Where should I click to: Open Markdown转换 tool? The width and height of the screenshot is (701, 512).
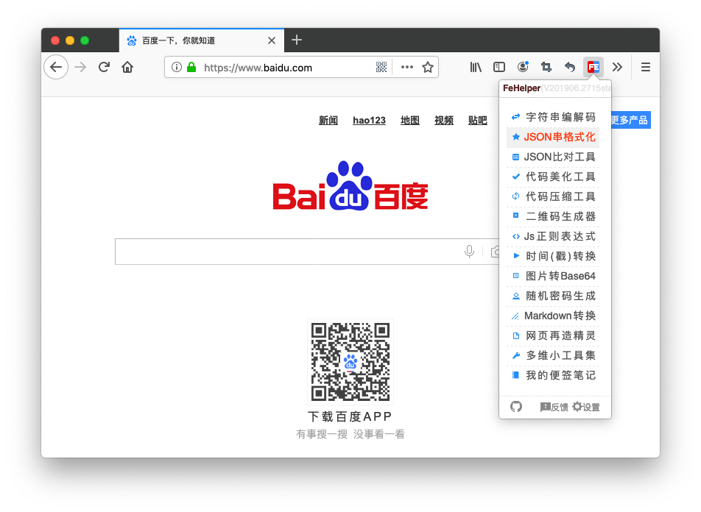pyautogui.click(x=552, y=316)
